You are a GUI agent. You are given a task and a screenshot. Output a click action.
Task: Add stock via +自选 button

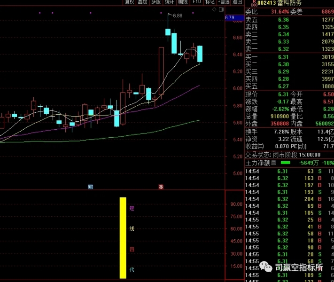pos(224,2)
